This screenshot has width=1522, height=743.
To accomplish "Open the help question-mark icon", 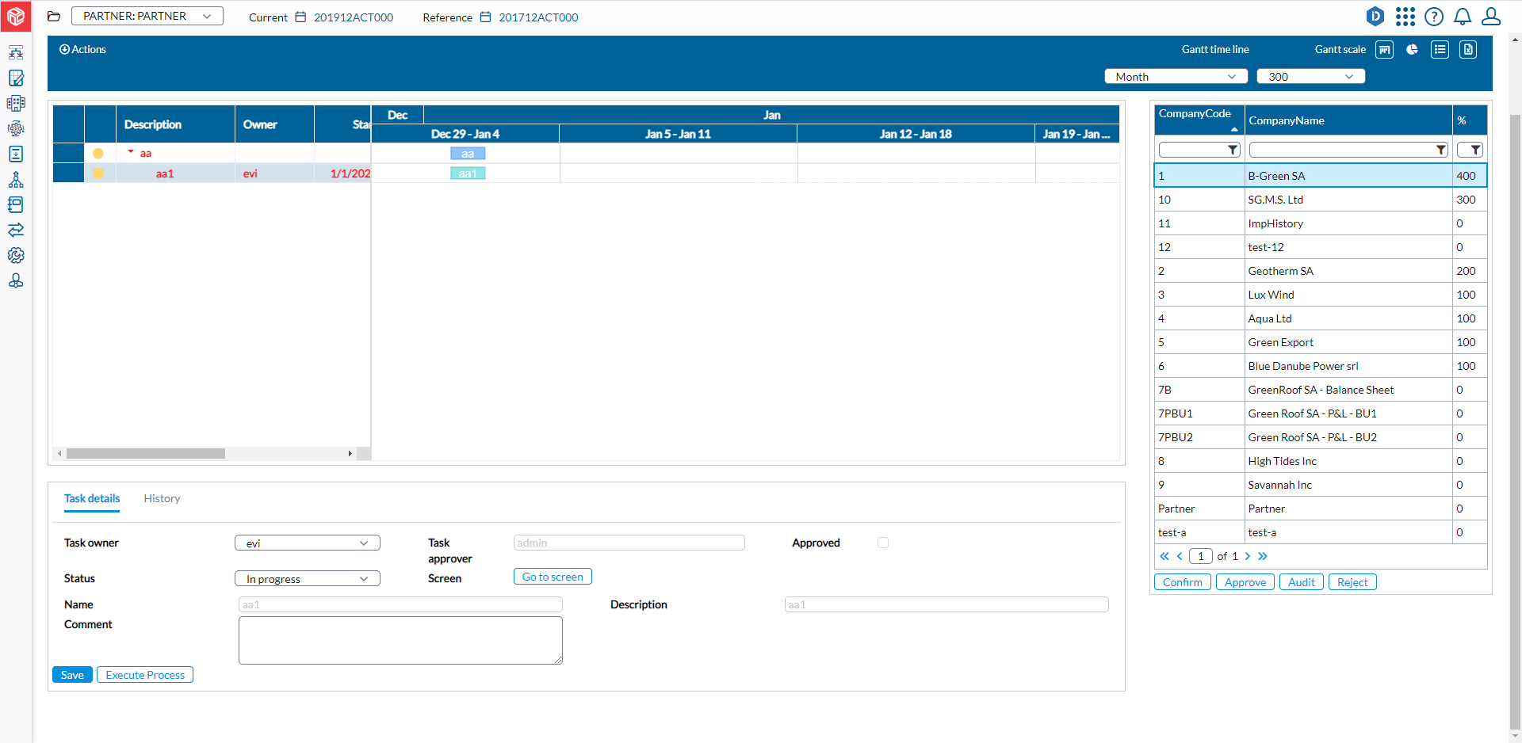I will tap(1434, 16).
